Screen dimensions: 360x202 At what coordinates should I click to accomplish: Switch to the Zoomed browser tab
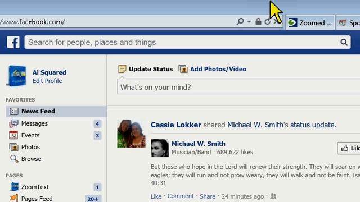(x=310, y=22)
